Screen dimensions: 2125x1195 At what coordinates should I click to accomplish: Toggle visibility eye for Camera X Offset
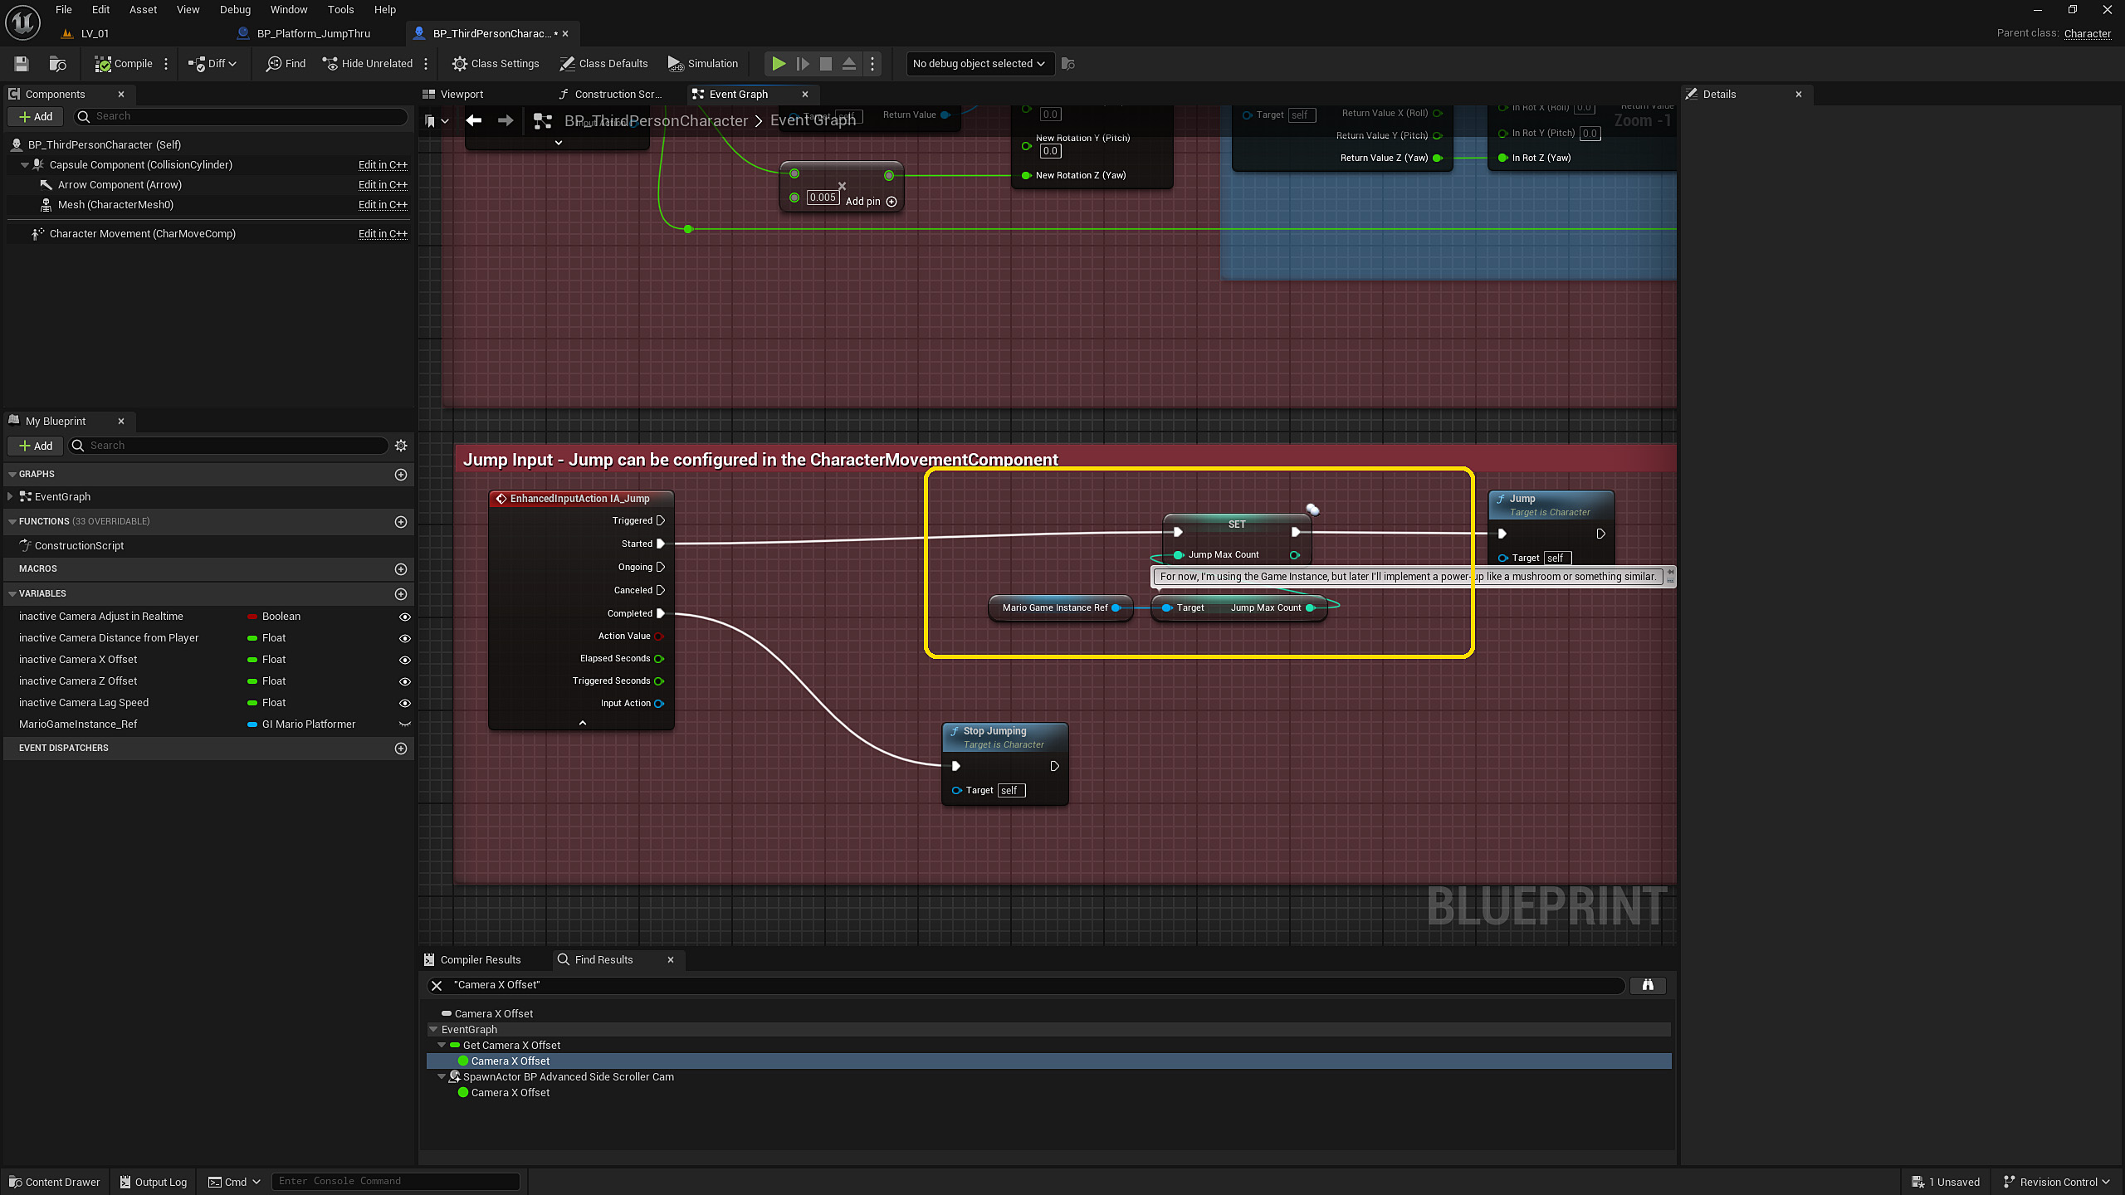click(404, 660)
